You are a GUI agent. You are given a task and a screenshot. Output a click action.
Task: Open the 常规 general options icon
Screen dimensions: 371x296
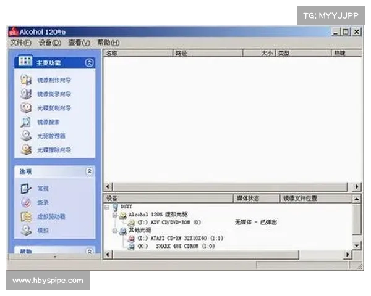(x=26, y=188)
